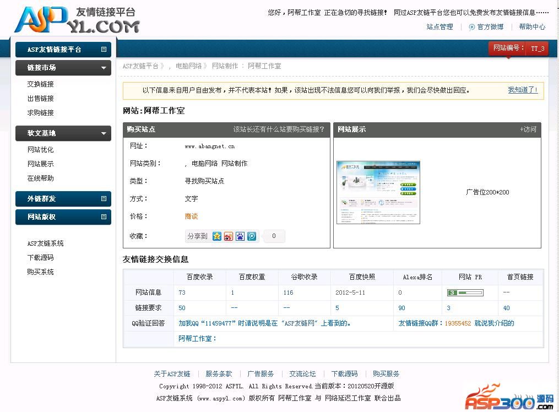Open the website preview thumbnail
Screen dimensions: 559x412
(x=378, y=192)
